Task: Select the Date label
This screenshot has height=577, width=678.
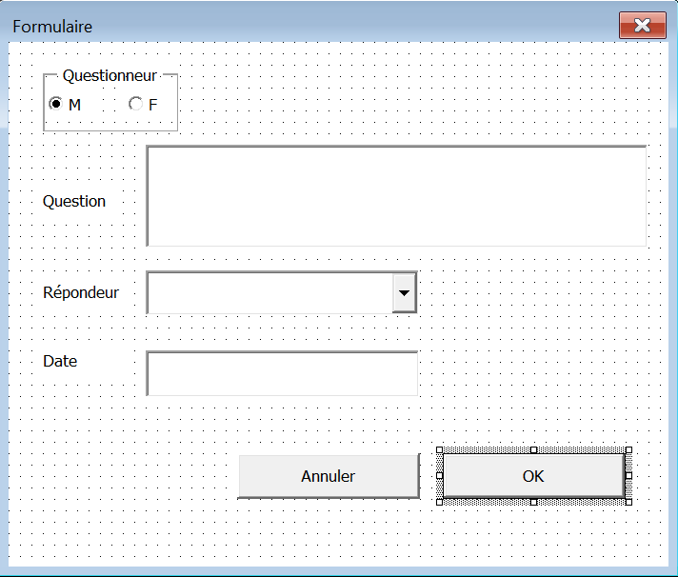Action: click(x=60, y=361)
